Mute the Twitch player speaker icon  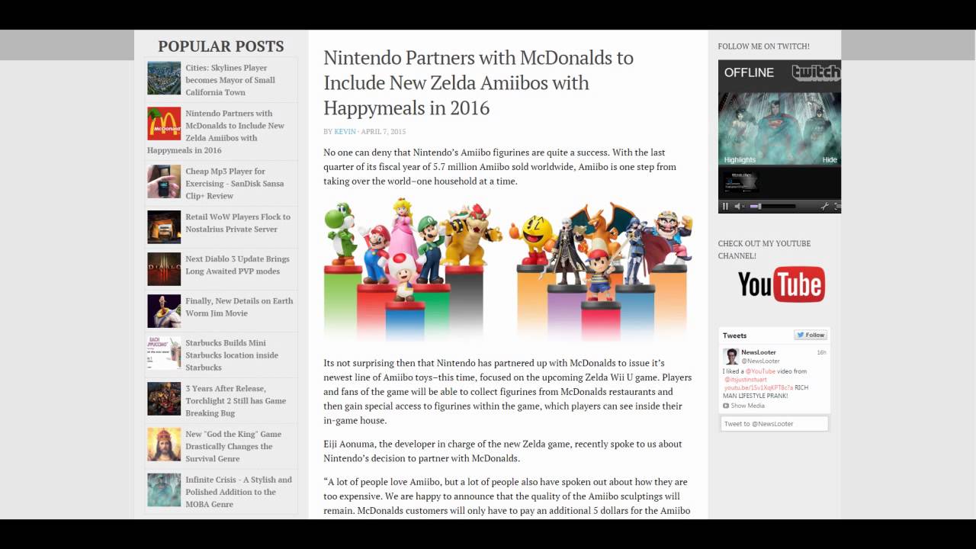(738, 206)
